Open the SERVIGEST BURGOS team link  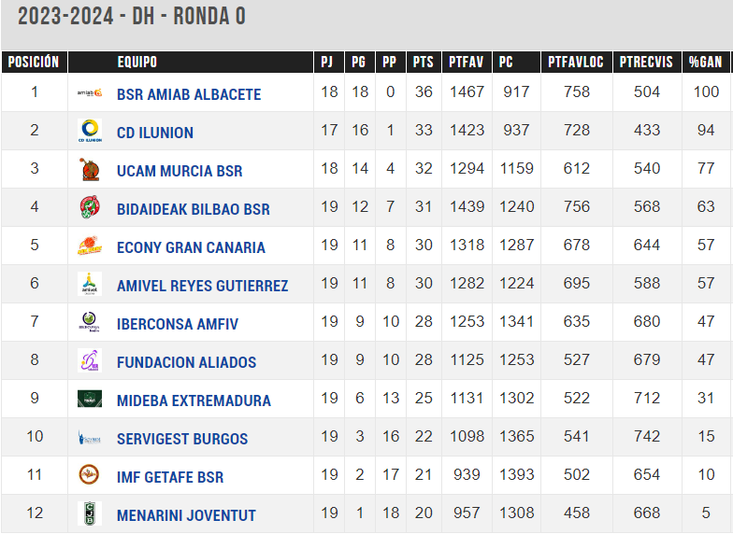point(182,439)
